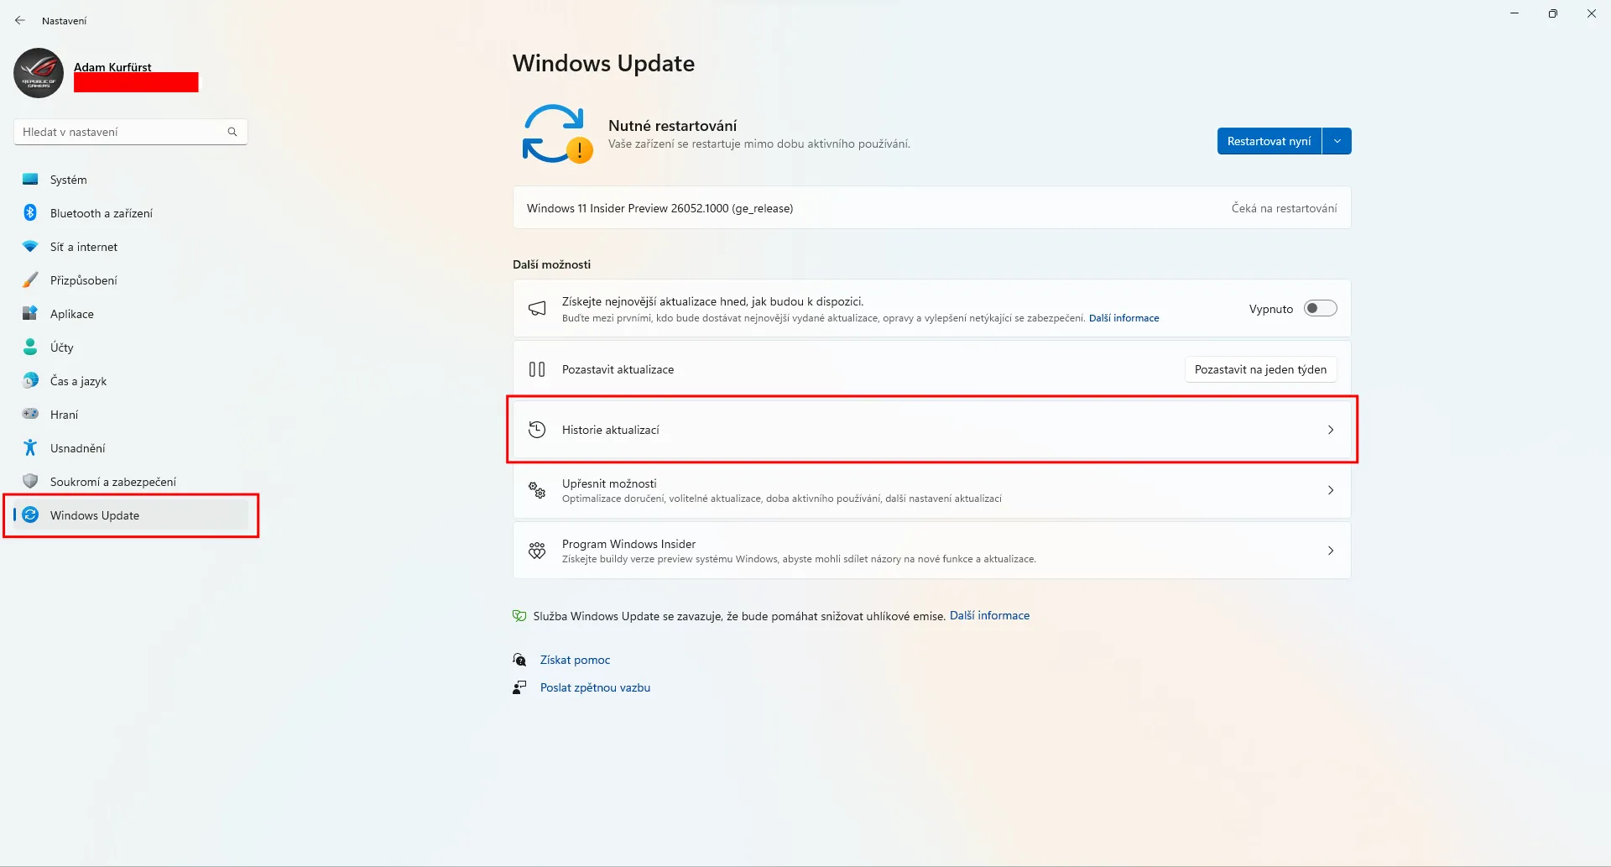Open the dropdown arrow next to Restartovat nyní
Viewport: 1611px width, 867px height.
point(1337,141)
